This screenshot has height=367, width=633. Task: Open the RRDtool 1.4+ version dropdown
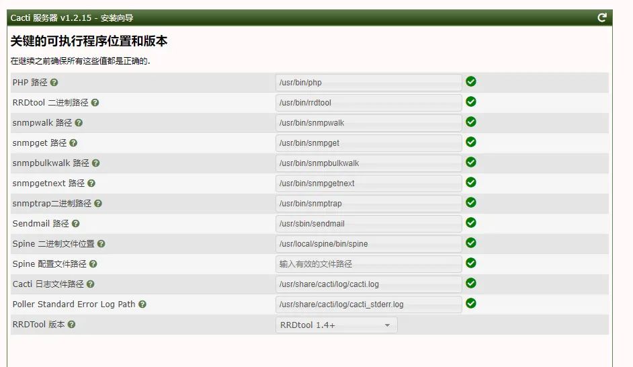[x=336, y=325]
